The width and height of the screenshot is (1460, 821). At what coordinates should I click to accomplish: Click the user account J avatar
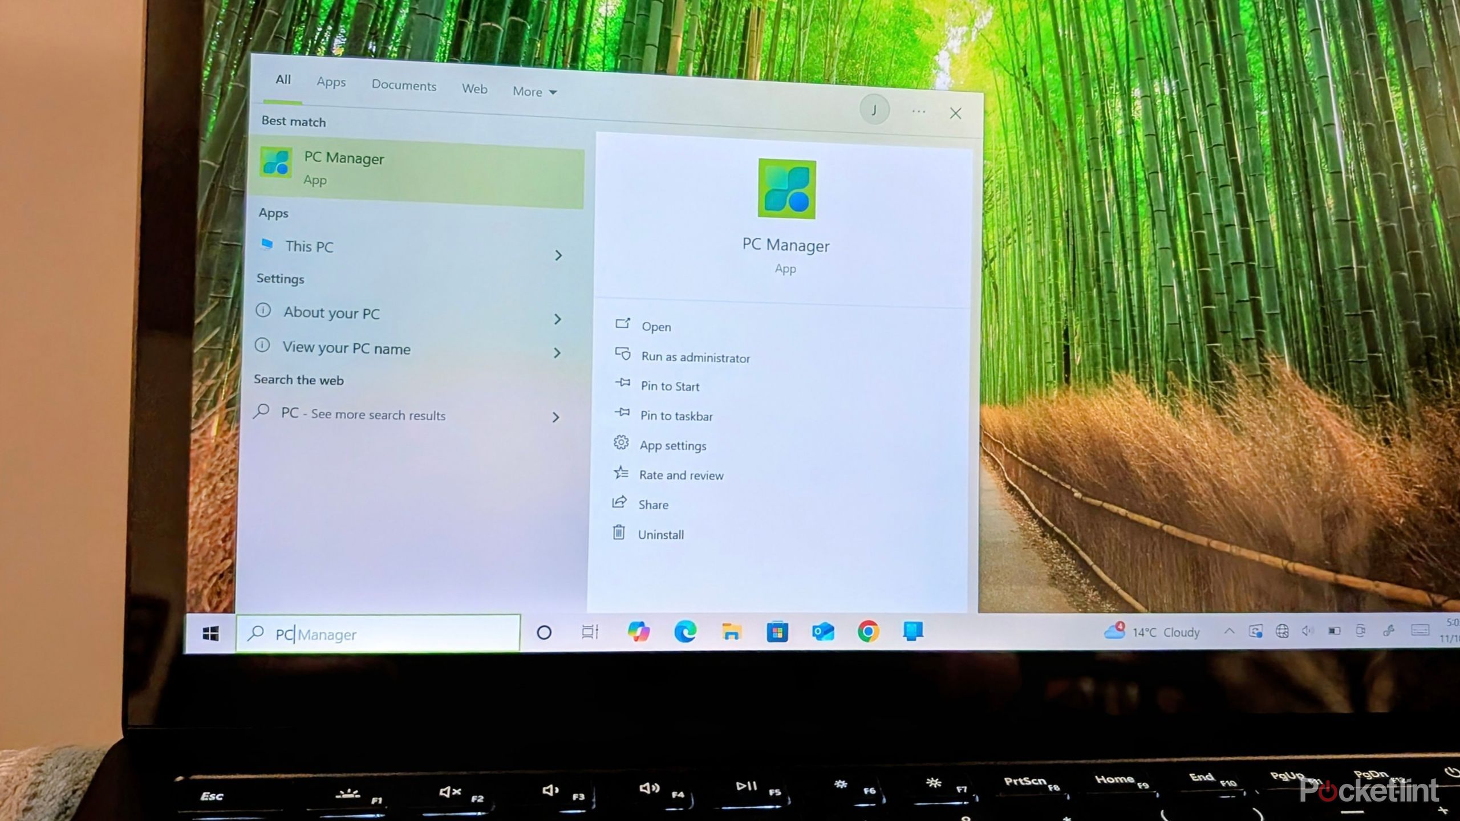tap(874, 109)
